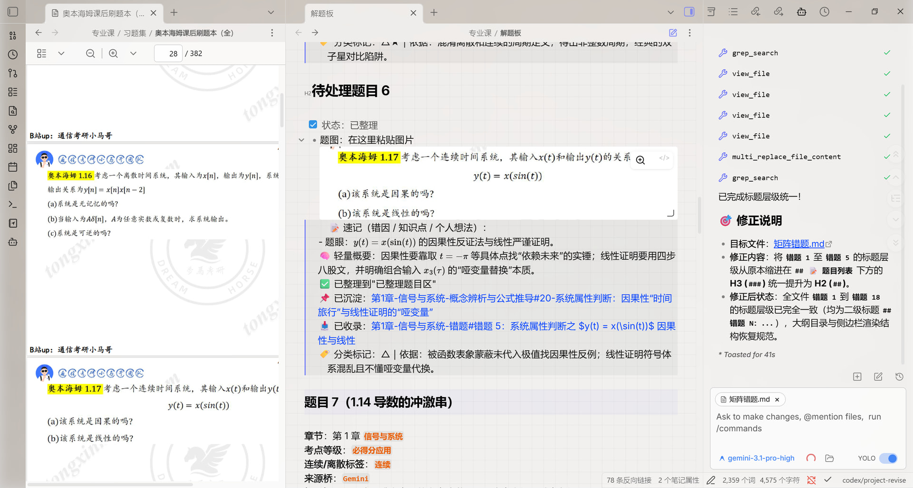Open the PDF sidebar view dropdown chevron
This screenshot has width=913, height=488.
pos(61,53)
